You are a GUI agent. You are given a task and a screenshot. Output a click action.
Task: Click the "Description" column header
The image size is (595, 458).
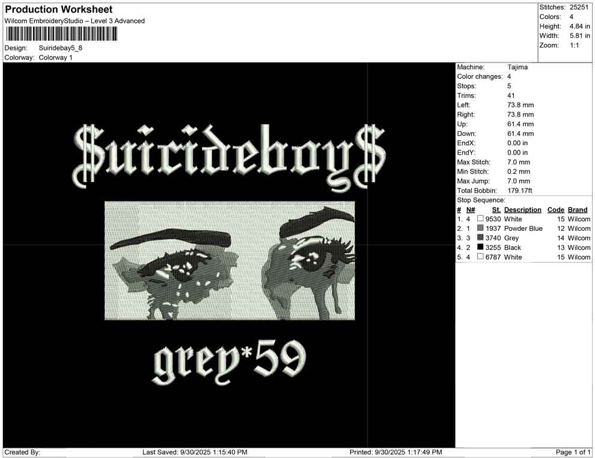[x=522, y=209]
